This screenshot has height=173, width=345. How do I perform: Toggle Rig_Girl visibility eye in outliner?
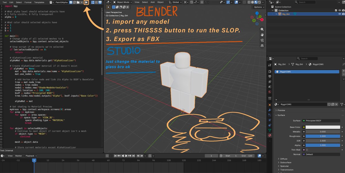[x=340, y=14]
